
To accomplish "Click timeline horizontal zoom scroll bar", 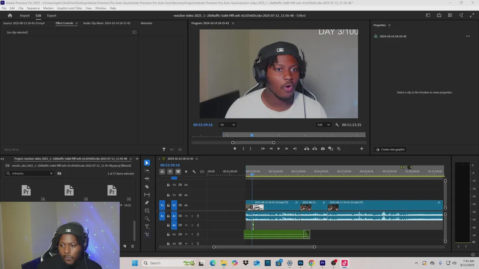I will pyautogui.click(x=264, y=247).
